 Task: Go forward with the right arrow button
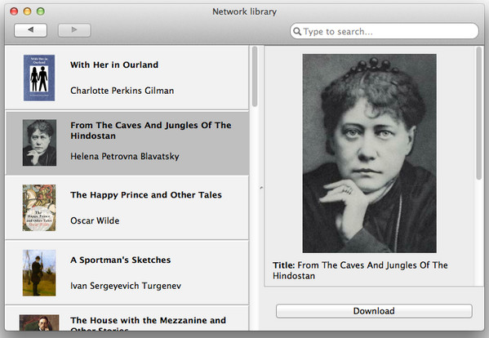tap(74, 30)
